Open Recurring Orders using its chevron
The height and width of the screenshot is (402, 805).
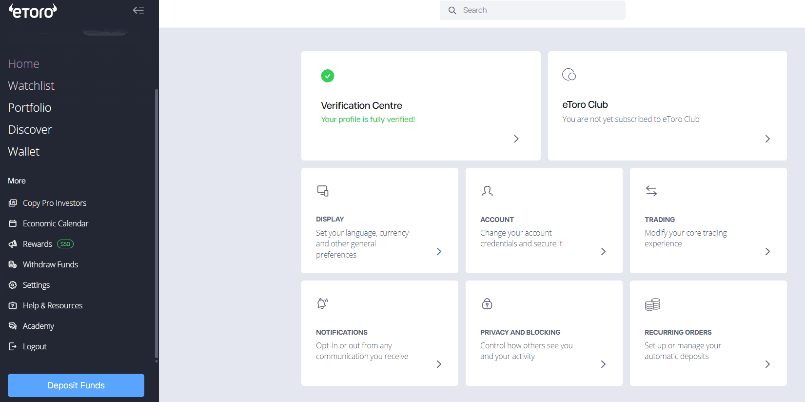(x=767, y=364)
